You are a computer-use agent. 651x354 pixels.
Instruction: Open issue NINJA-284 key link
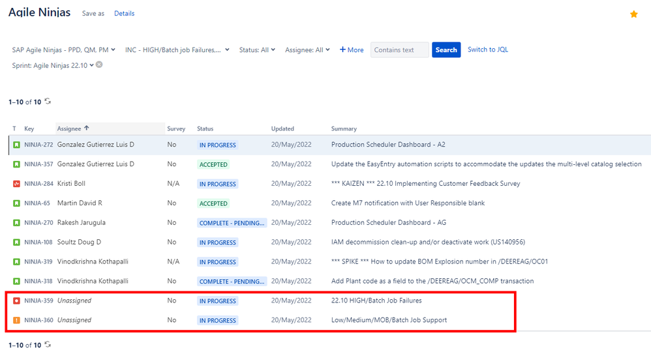click(x=38, y=184)
